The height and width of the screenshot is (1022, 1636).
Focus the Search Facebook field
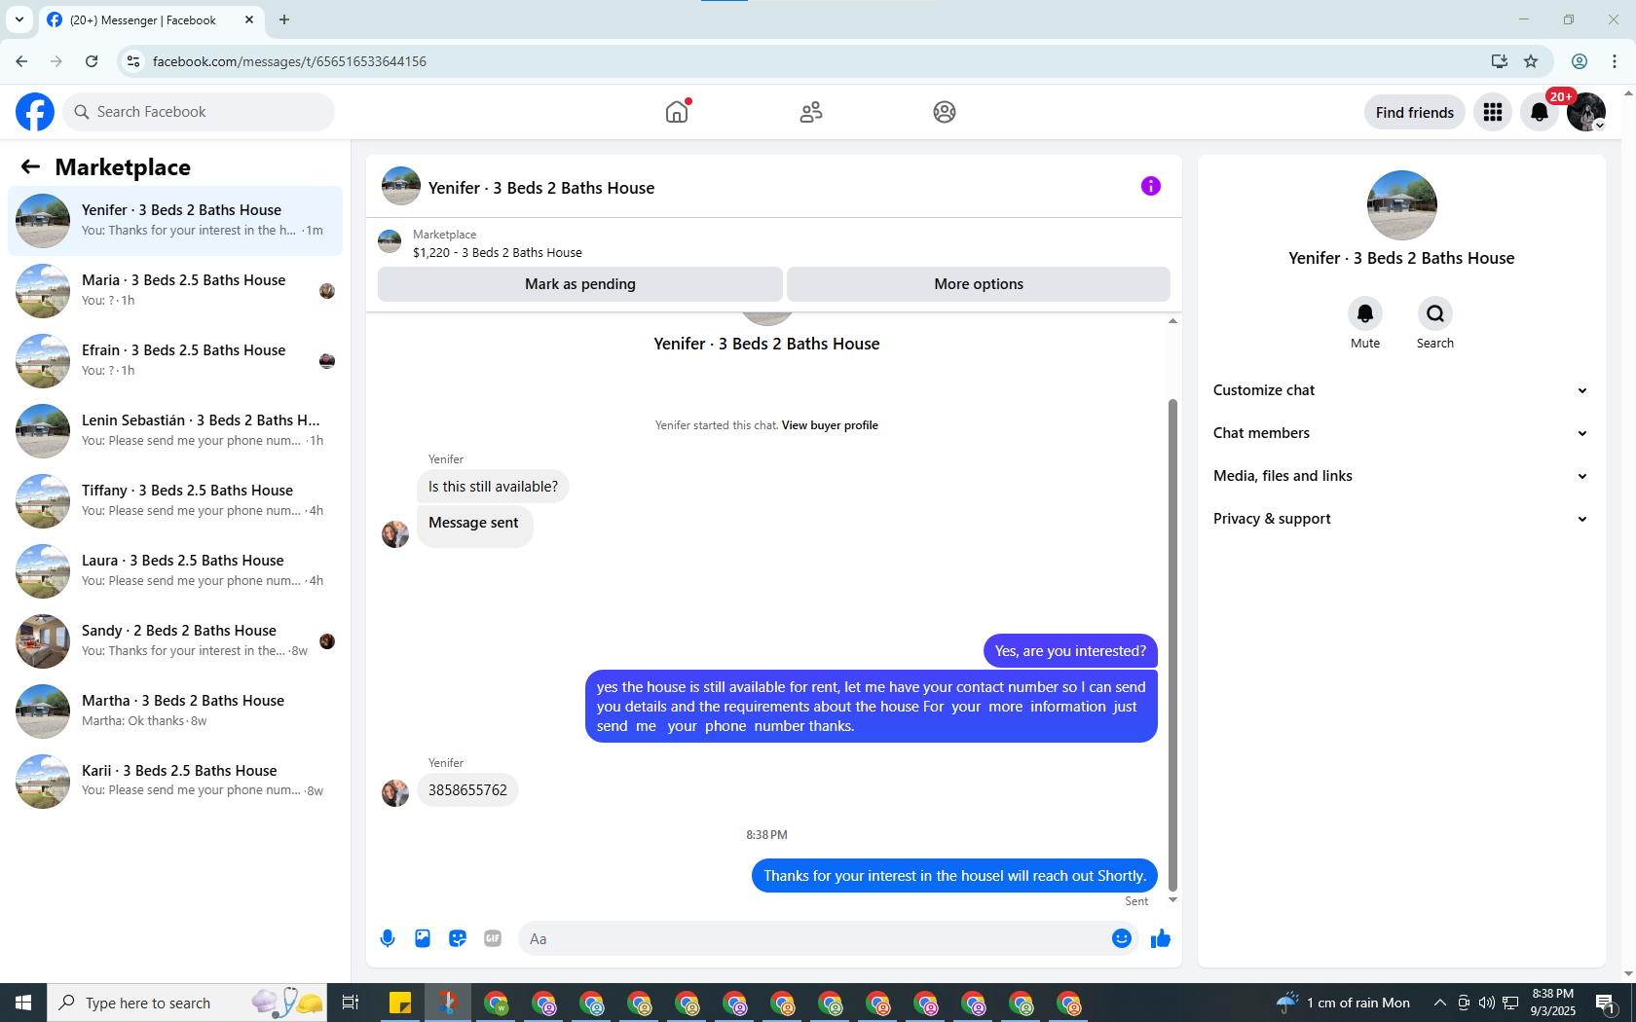pyautogui.click(x=199, y=112)
